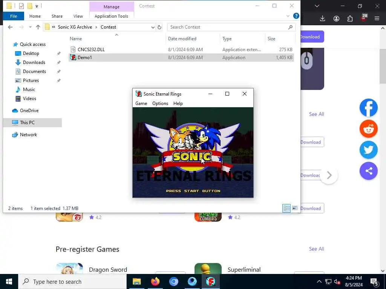Open Firefox from the taskbar

click(x=155, y=281)
